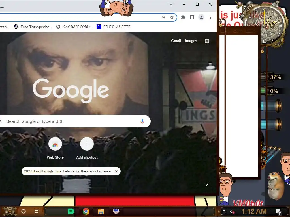Open the Free Transgender bookmark
Viewport: 290px width, 217px height.
[x=33, y=27]
